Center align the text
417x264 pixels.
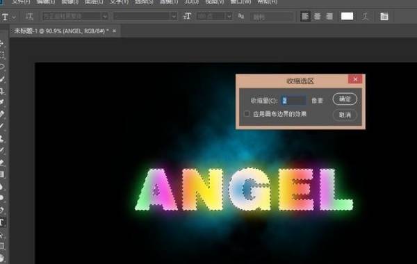point(318,17)
